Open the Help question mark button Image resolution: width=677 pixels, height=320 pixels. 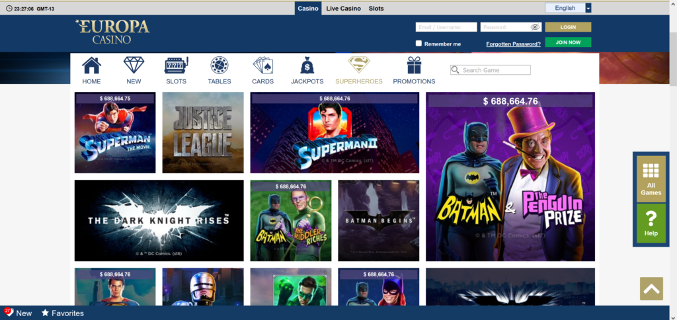coord(651,223)
